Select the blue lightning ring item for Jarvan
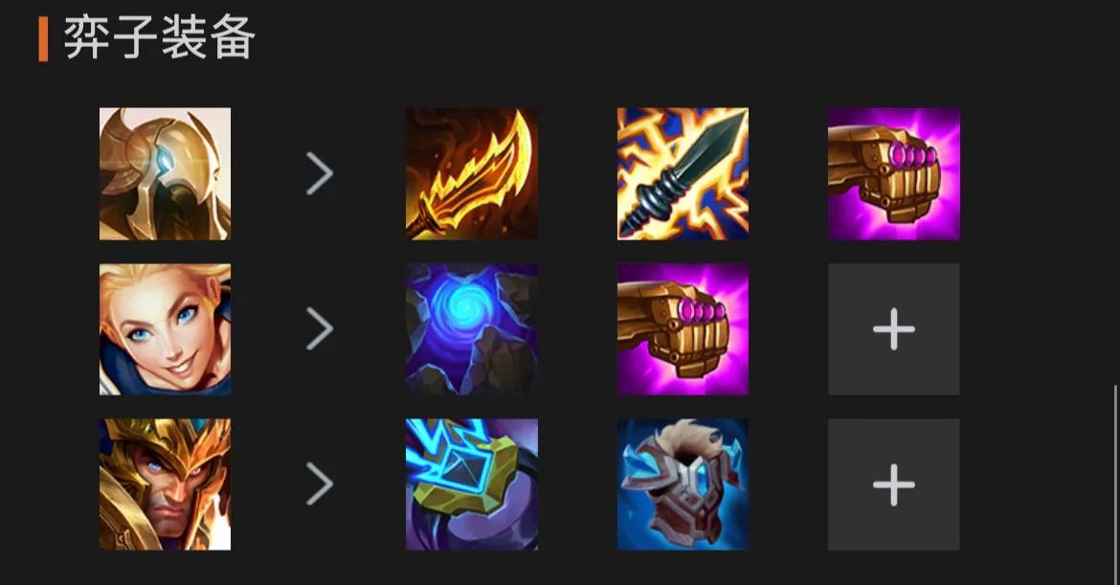The width and height of the screenshot is (1120, 585). tap(471, 484)
